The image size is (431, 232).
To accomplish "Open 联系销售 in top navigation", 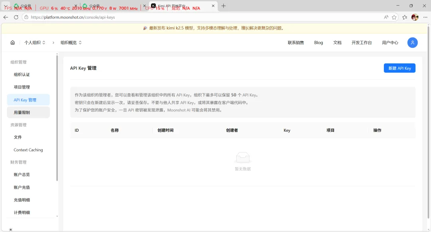I will [x=296, y=43].
